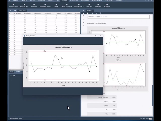Viewport: 161px width, 121px height.
Task: Click the Reading4 column header
Action: pos(59,13)
